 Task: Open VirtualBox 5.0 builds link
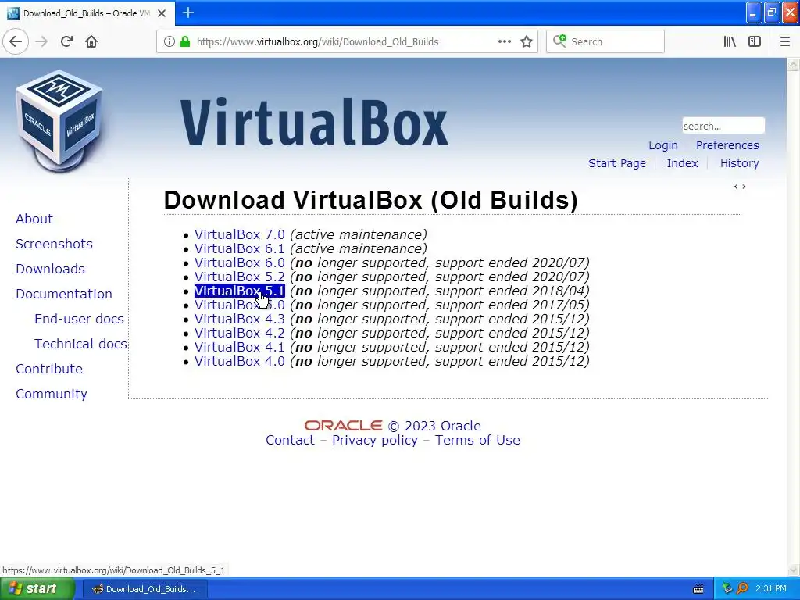click(239, 305)
